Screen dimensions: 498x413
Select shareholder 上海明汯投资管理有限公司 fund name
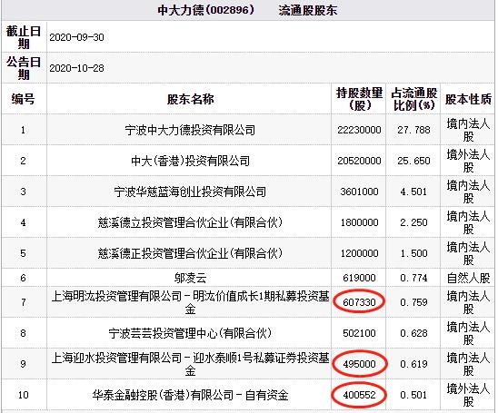pos(190,302)
